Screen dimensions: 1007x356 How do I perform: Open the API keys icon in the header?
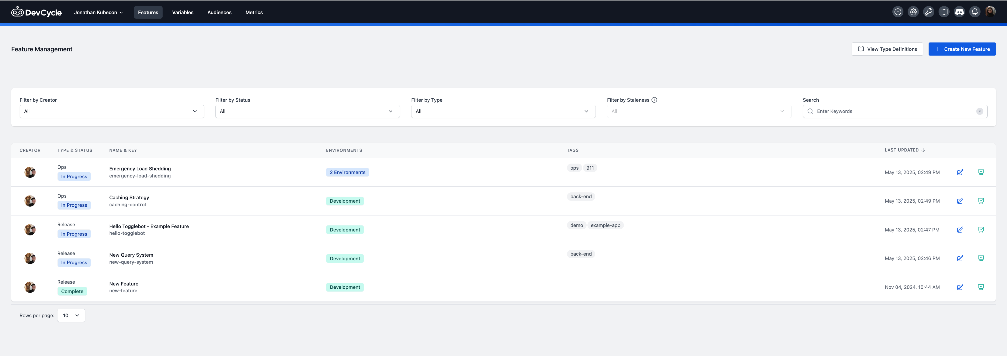(928, 12)
